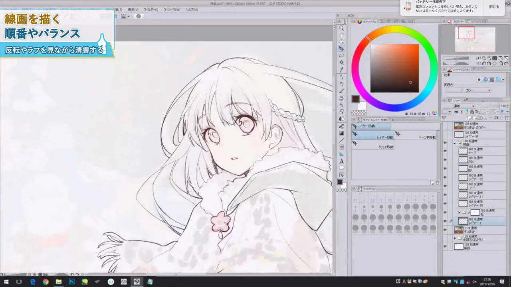Select the Blend tool
The height and width of the screenshot is (287, 511).
point(341,119)
